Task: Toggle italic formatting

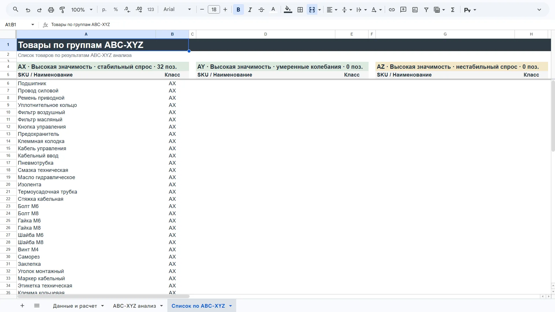Action: click(250, 10)
